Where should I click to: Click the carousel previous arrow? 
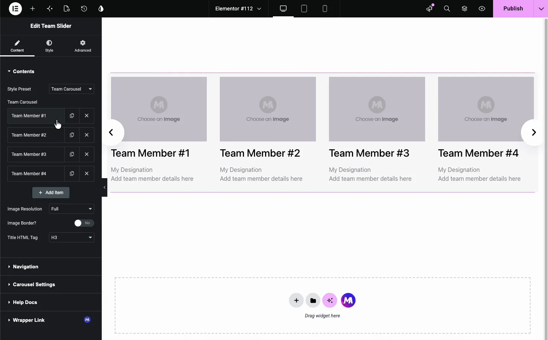click(x=111, y=133)
